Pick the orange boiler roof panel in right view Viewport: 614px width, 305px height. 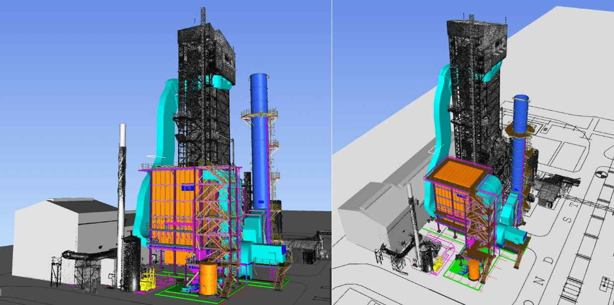pos(459,171)
